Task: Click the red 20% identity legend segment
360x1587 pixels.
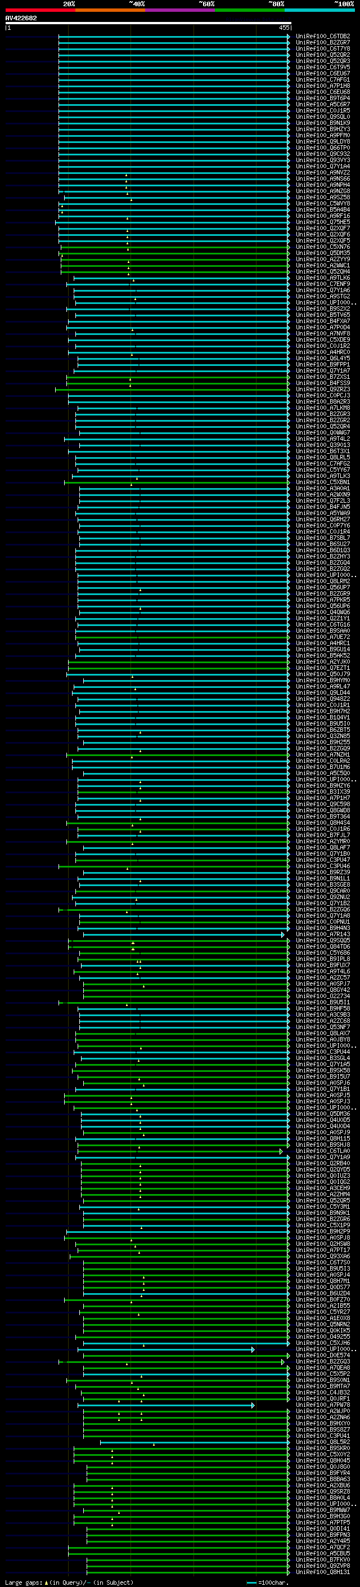Action: pos(40,10)
